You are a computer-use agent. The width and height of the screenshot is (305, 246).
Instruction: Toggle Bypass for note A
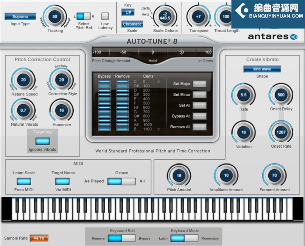(x=105, y=121)
